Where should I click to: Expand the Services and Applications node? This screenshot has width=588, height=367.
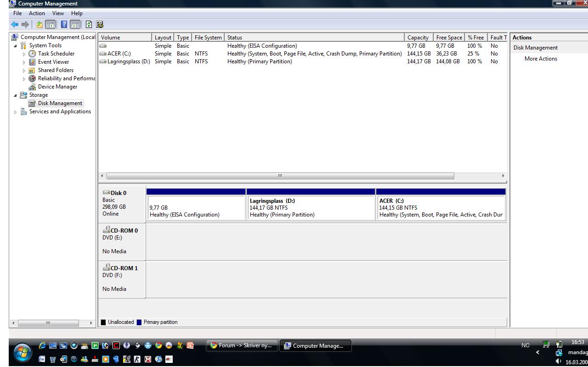(x=15, y=112)
